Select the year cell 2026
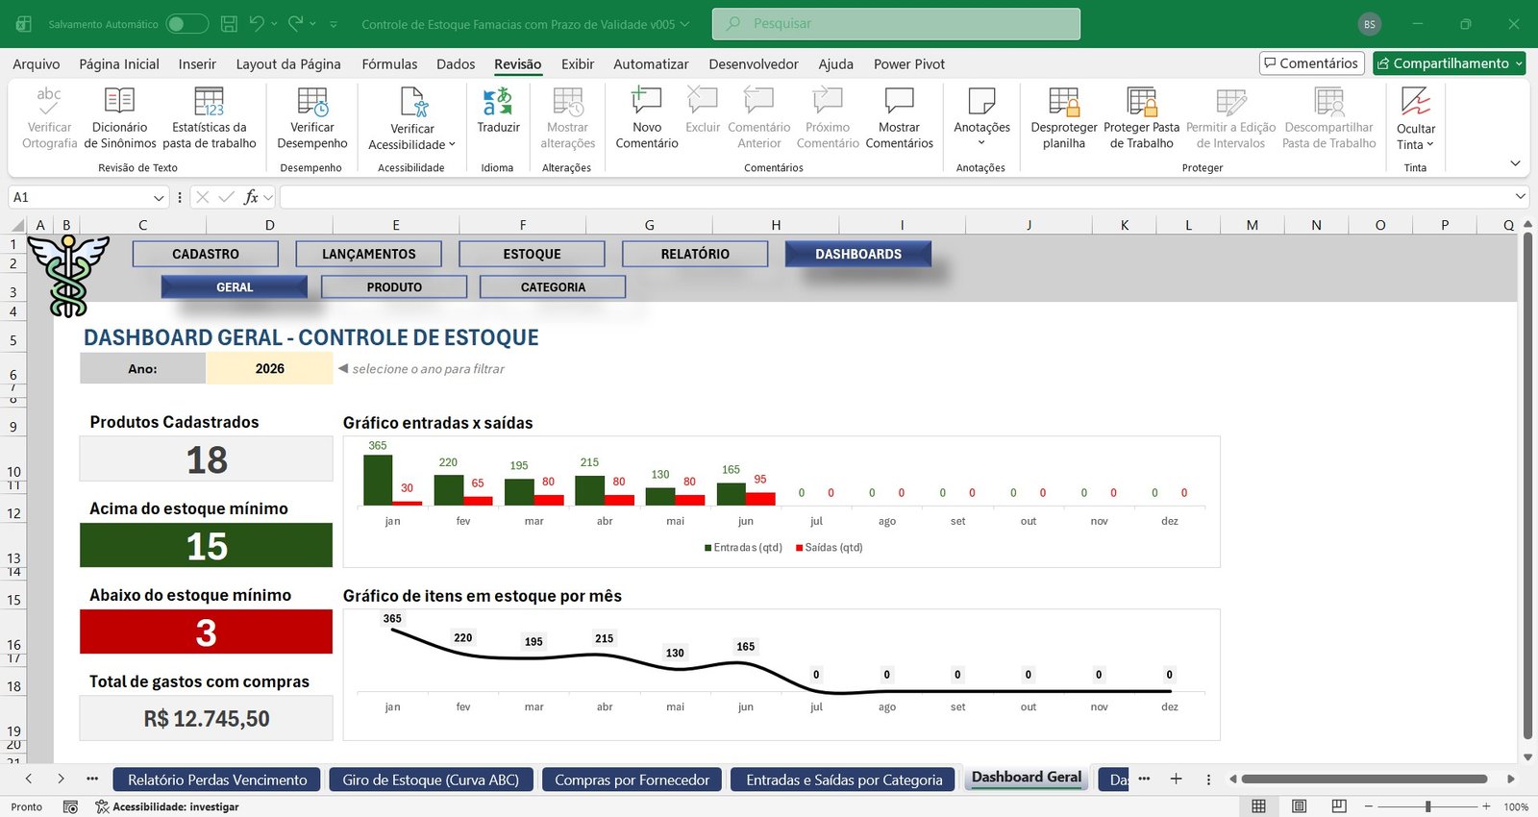The image size is (1538, 817). [x=270, y=368]
